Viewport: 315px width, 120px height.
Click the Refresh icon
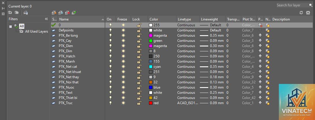pyautogui.click(x=301, y=13)
